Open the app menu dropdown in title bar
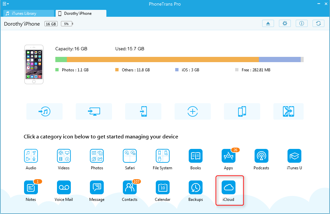This screenshot has height=214, width=330. (6, 4)
